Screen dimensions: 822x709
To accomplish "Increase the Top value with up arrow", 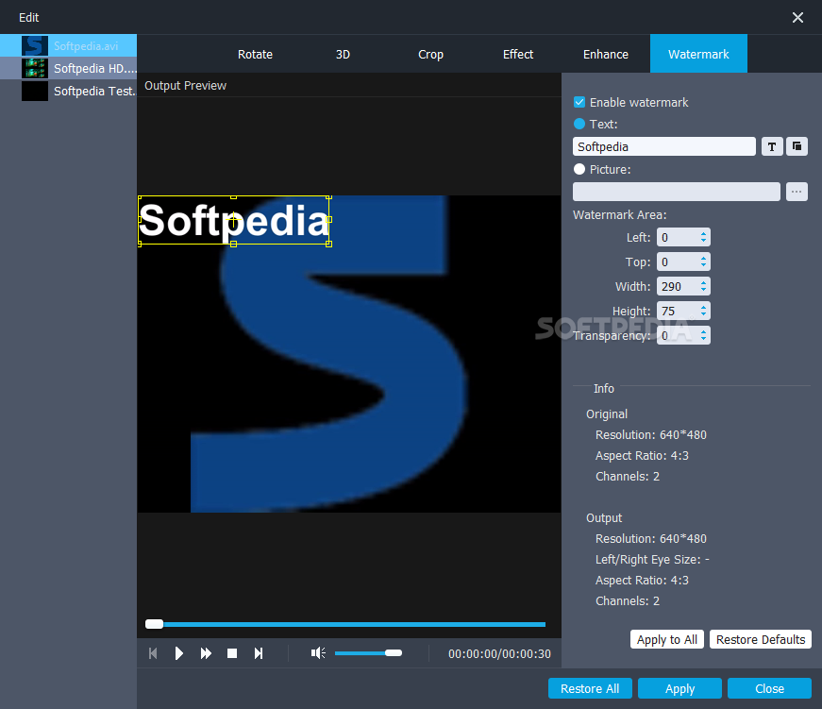I will click(x=703, y=259).
